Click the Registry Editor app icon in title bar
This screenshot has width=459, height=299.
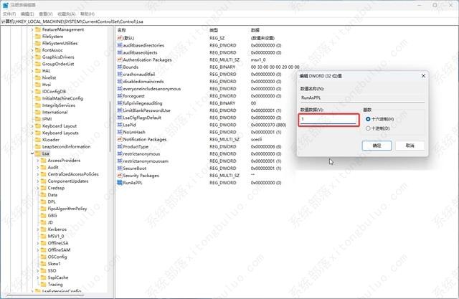6,5
